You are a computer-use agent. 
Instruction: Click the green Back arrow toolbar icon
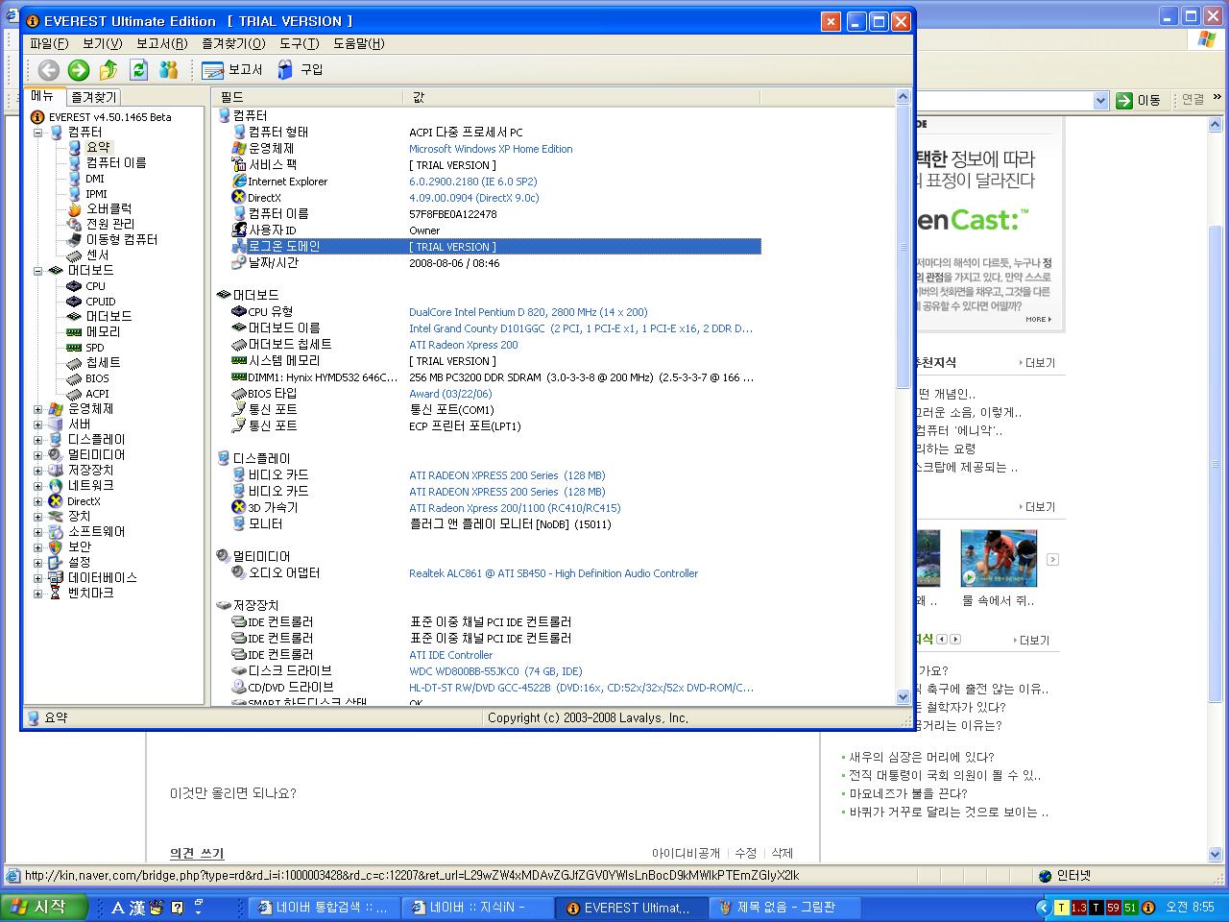click(48, 70)
